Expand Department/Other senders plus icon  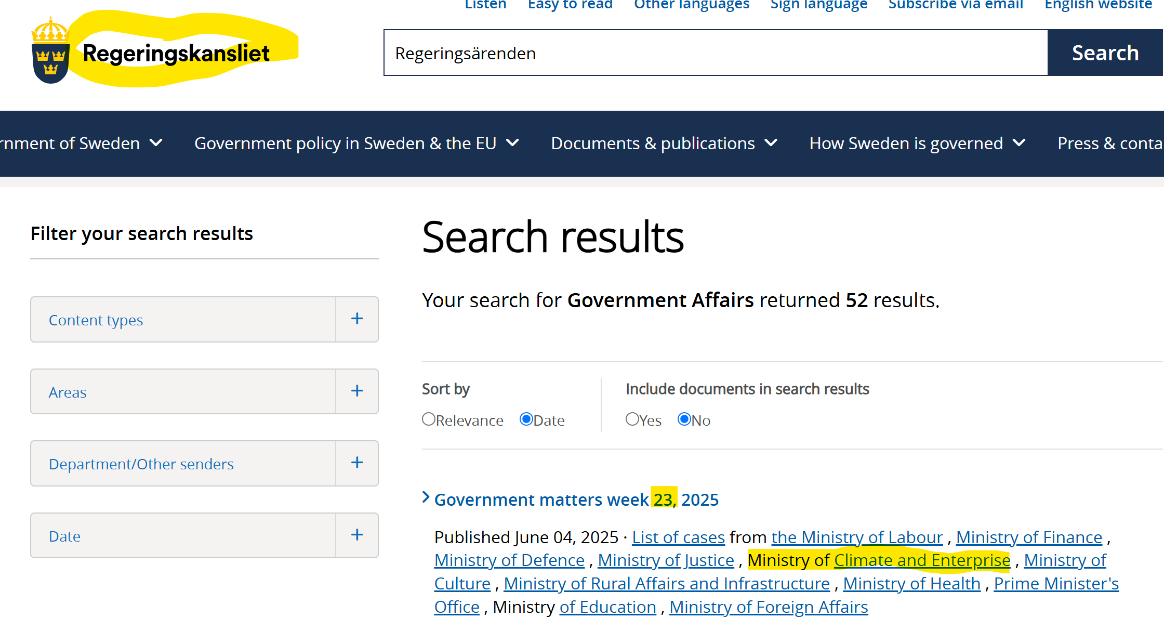[357, 463]
